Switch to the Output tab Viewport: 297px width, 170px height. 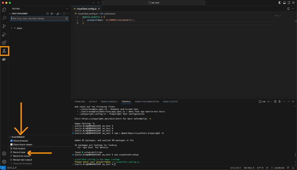(93, 101)
